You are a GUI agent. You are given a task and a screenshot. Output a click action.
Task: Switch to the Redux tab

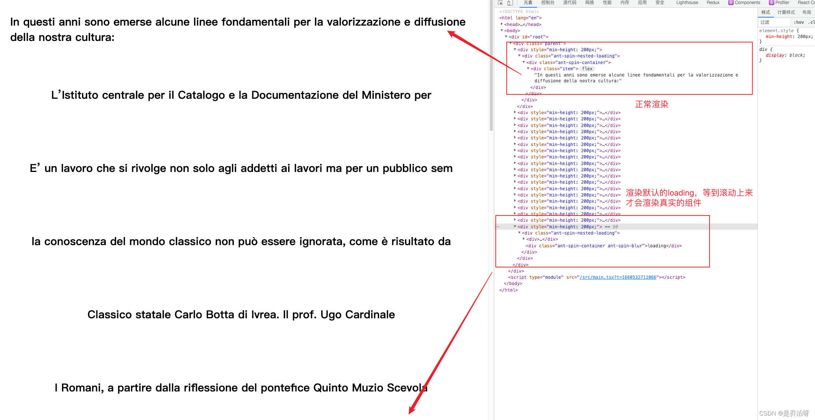[713, 3]
